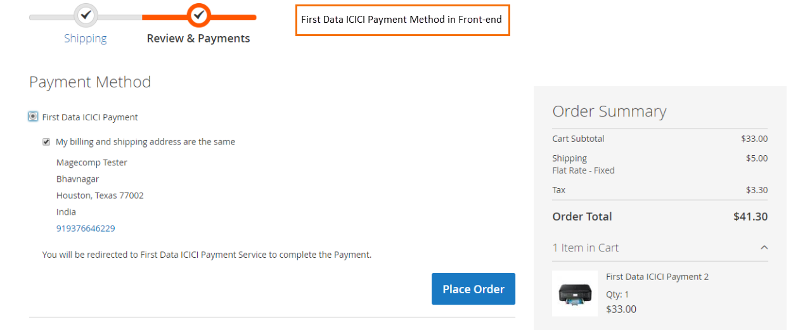Click the printer product thumbnail

pyautogui.click(x=575, y=293)
